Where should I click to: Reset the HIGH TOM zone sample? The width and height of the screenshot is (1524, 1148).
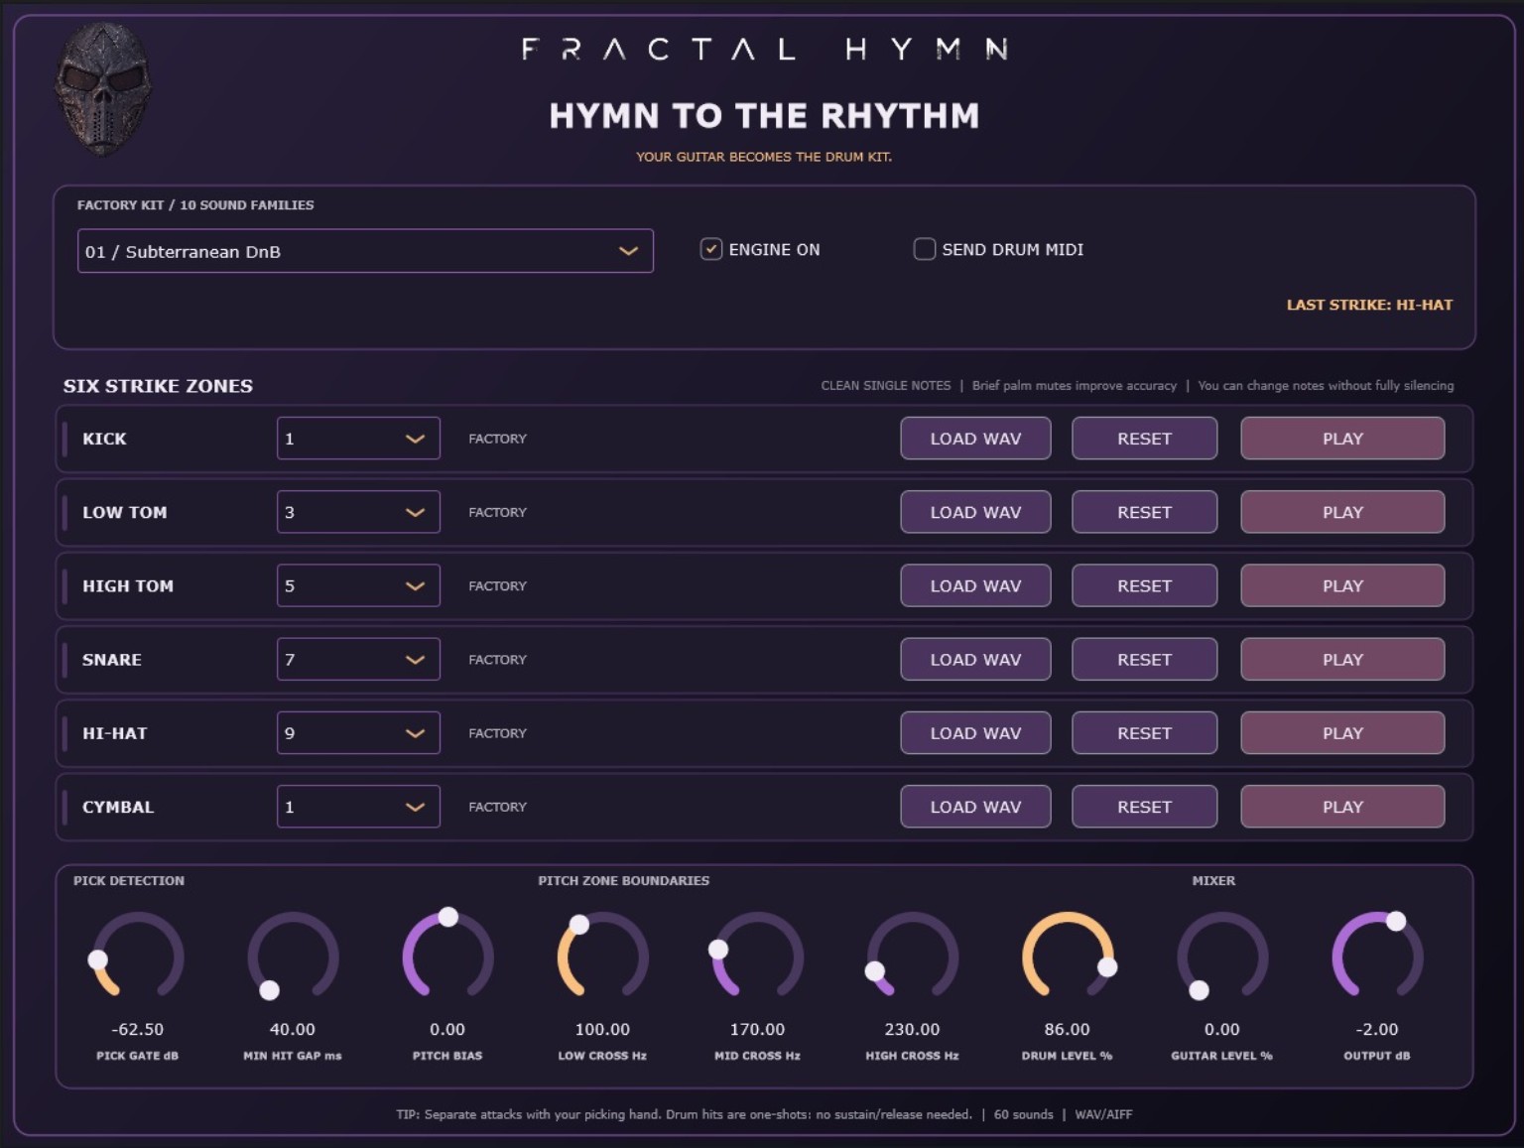pyautogui.click(x=1144, y=585)
